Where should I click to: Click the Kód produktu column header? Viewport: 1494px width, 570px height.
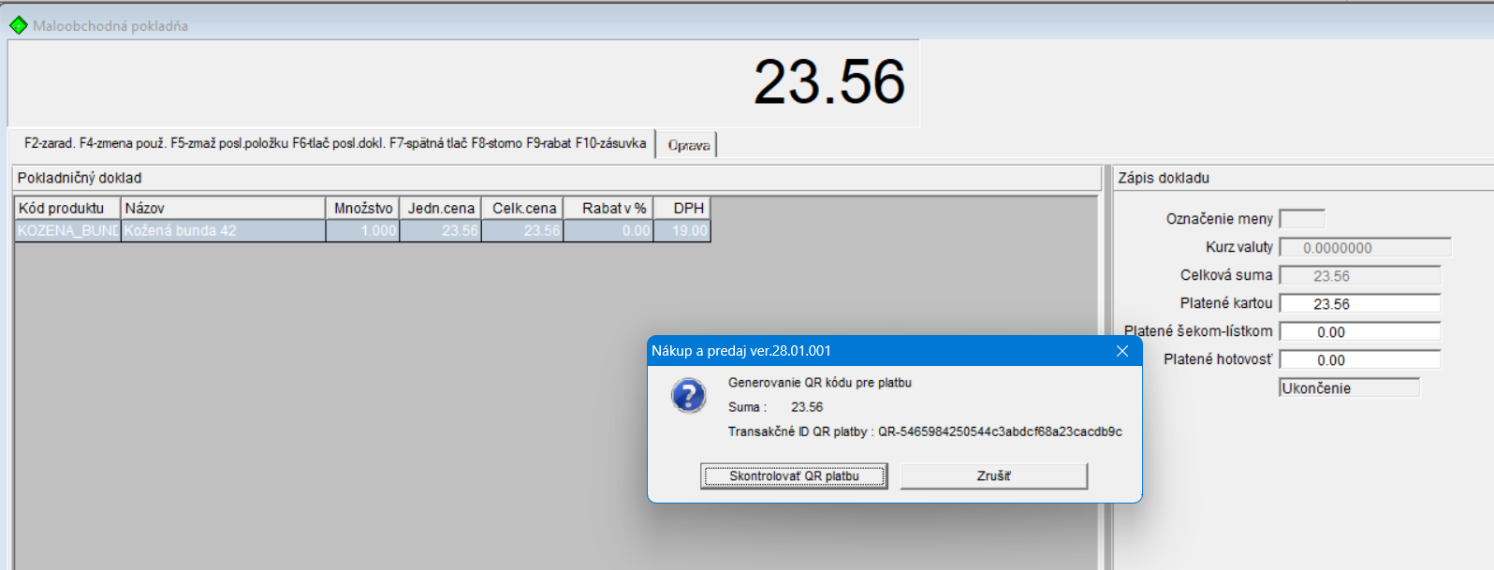(66, 208)
